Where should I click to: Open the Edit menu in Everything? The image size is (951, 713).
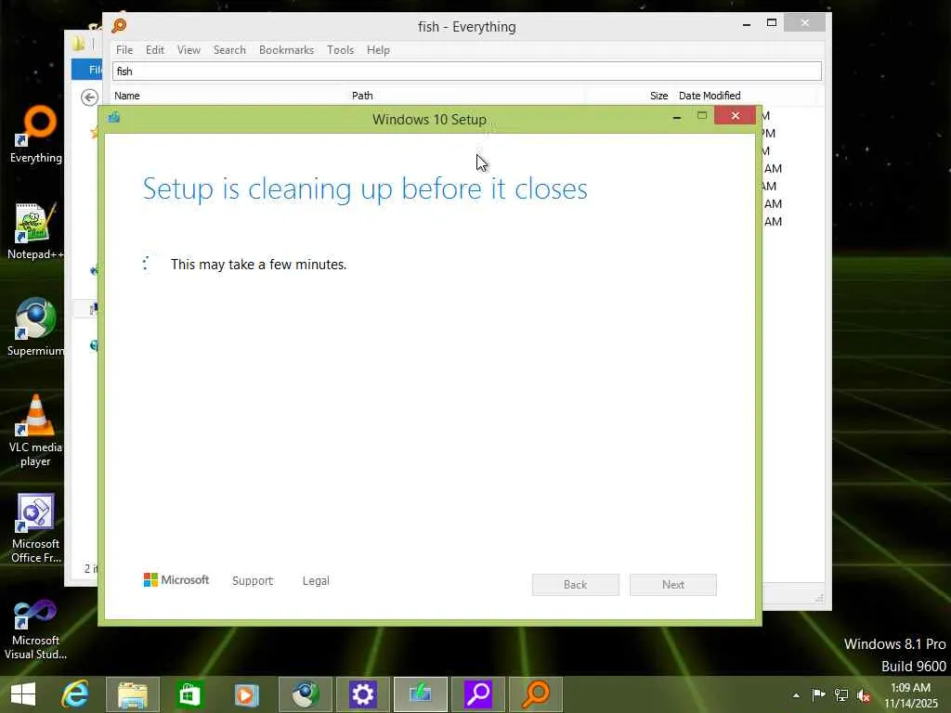[155, 50]
